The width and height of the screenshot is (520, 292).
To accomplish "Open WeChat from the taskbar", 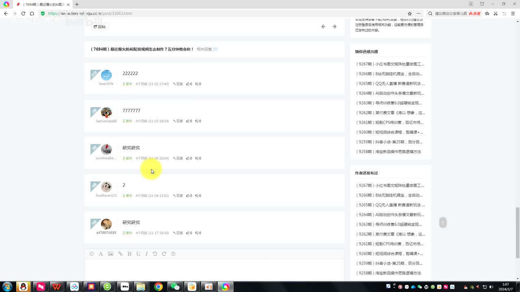I will 175,287.
